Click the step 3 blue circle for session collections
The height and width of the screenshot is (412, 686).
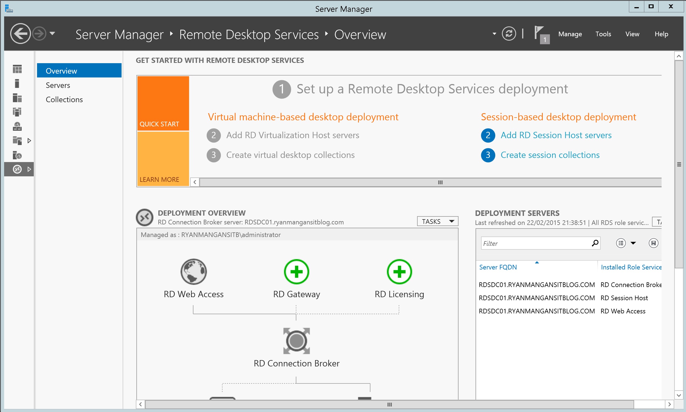[488, 155]
